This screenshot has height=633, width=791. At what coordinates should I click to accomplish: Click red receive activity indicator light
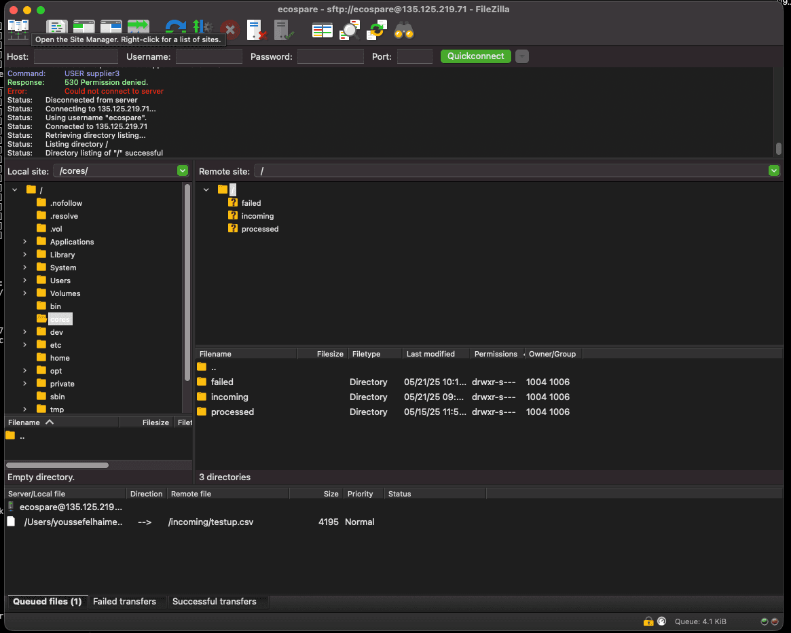pos(775,621)
